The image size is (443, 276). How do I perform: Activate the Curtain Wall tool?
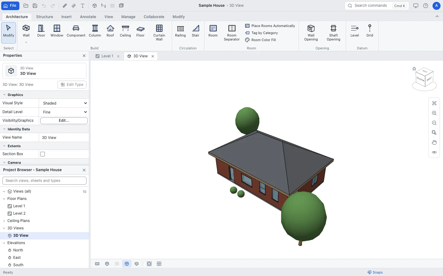159,33
